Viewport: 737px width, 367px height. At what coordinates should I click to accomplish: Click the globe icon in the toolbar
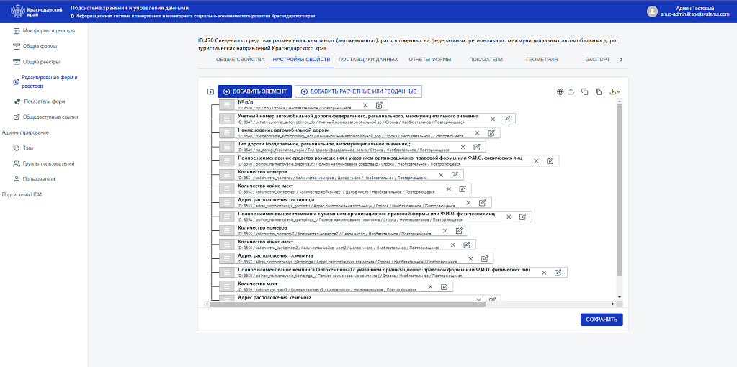(560, 91)
